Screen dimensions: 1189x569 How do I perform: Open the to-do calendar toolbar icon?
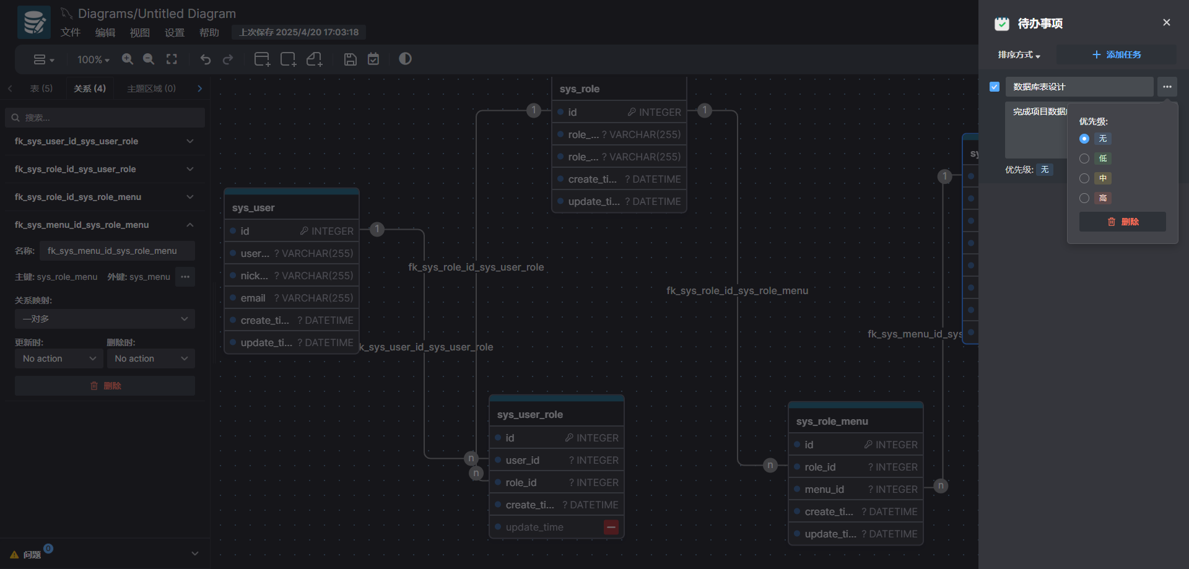pos(373,59)
